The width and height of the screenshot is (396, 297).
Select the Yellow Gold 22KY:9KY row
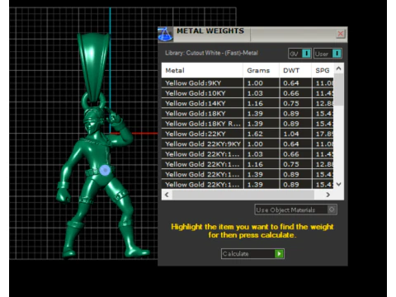coord(247,144)
